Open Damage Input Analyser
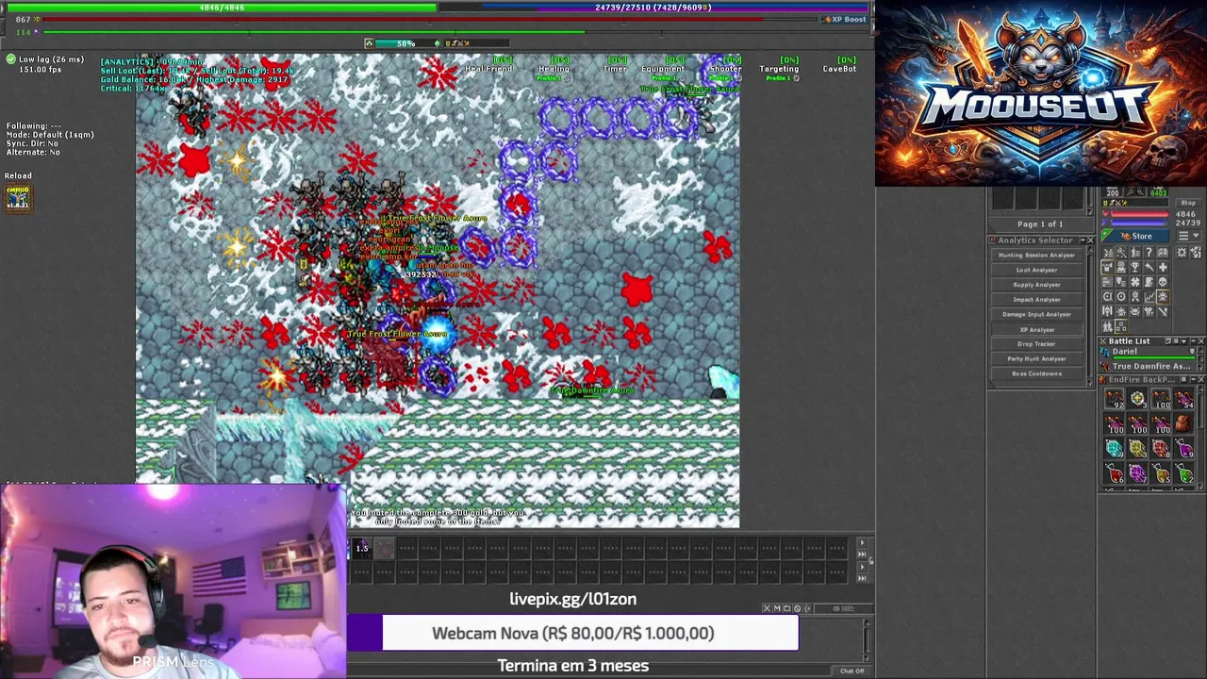The height and width of the screenshot is (679, 1207). (x=1036, y=314)
